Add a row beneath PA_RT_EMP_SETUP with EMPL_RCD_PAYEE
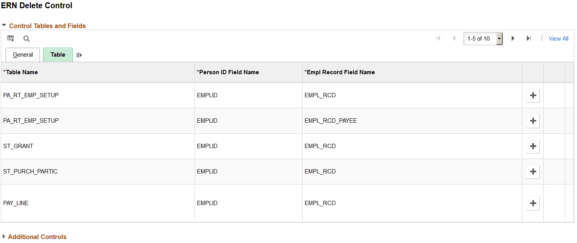 (x=533, y=121)
